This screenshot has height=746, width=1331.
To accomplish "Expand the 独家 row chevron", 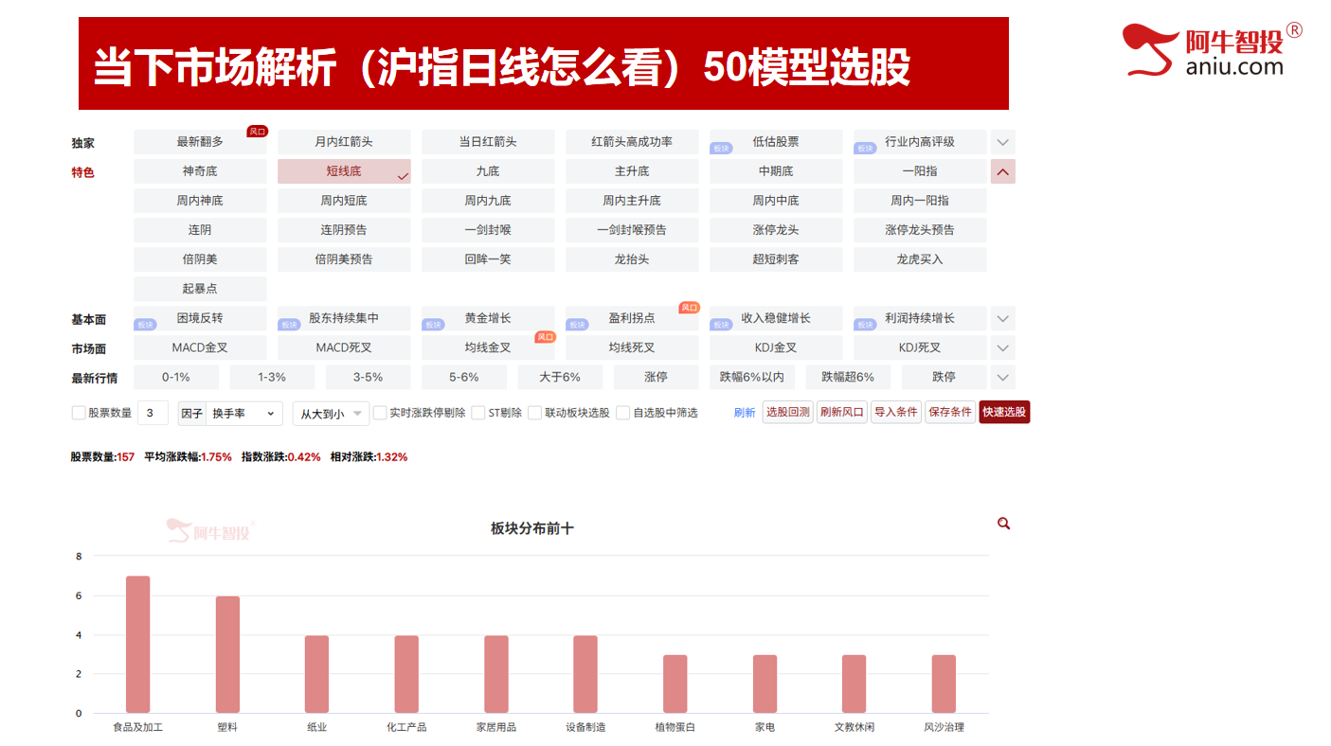I will 1003,143.
